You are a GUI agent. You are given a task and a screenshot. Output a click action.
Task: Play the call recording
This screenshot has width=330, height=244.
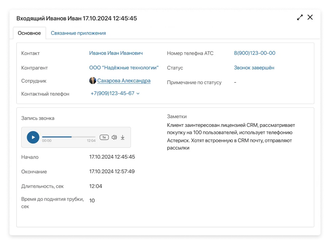tap(33, 137)
